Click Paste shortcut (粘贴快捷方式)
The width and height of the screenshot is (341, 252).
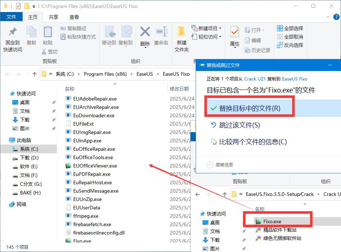tap(78, 37)
